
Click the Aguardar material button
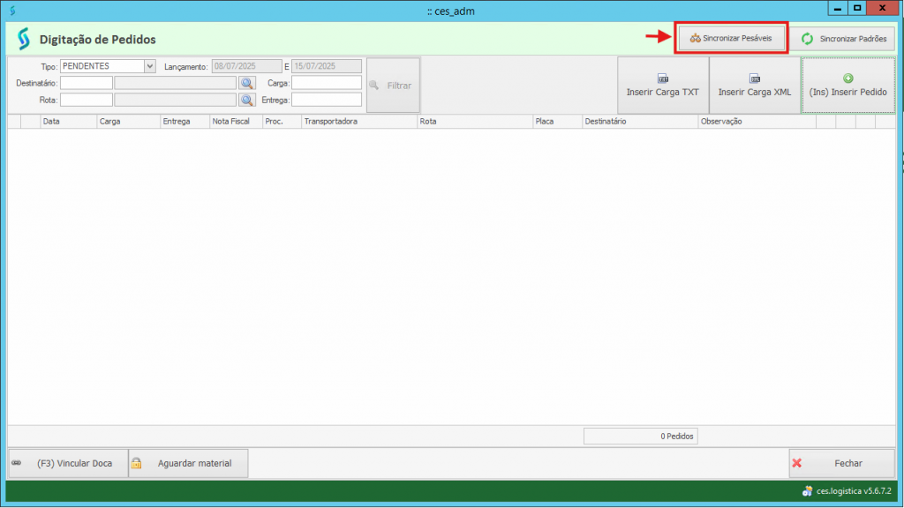pyautogui.click(x=188, y=464)
